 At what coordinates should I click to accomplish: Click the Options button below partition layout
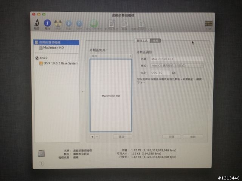[123, 137]
